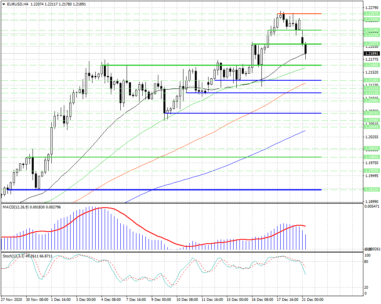The image size is (381, 304).
Task: Click the price axis value 1.22790
Action: click(372, 8)
